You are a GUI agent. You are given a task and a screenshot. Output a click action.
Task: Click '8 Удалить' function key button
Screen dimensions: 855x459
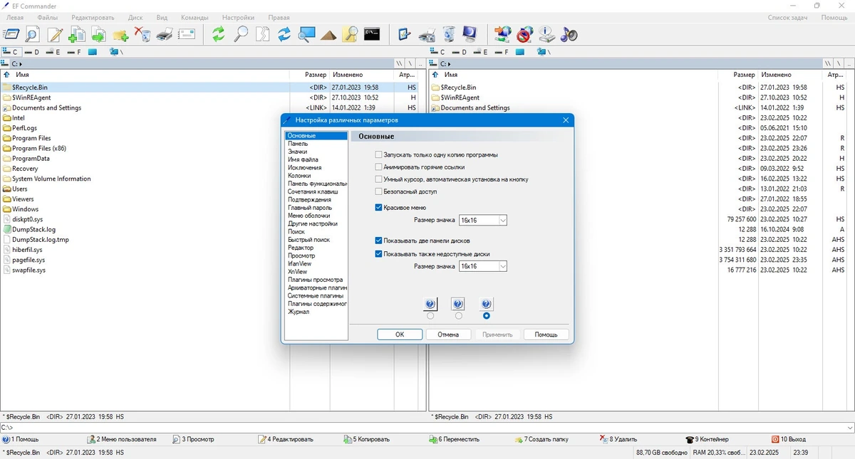tap(618, 439)
